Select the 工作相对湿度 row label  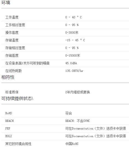click(15, 25)
